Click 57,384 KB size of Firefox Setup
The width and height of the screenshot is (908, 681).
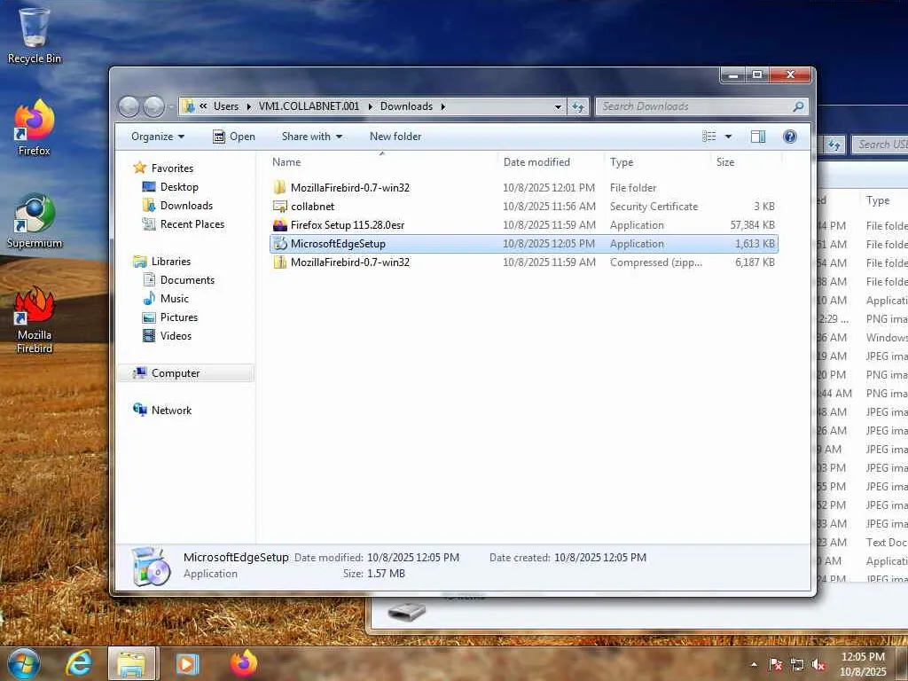pos(752,224)
